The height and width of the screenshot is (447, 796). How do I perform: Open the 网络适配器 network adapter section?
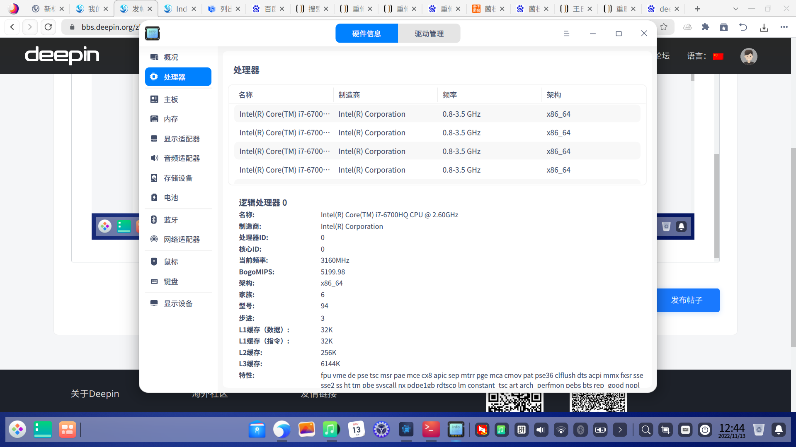pos(181,239)
